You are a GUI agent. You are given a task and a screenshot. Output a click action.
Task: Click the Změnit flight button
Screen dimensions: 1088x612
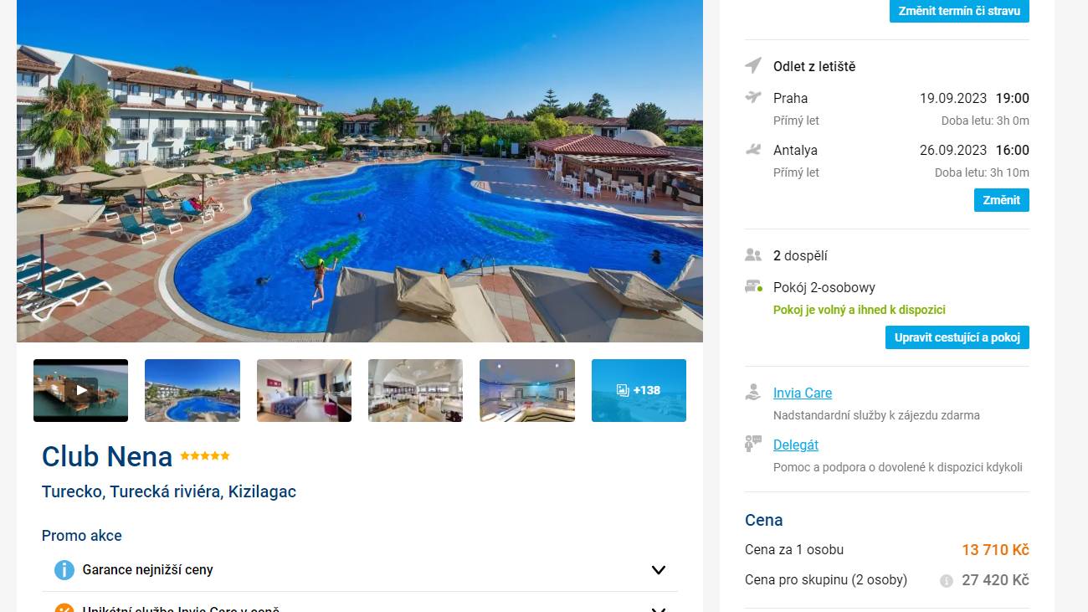tap(1002, 200)
